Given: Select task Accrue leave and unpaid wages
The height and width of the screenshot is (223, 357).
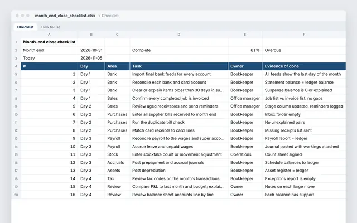Looking at the screenshot, I should pyautogui.click(x=178, y=147).
